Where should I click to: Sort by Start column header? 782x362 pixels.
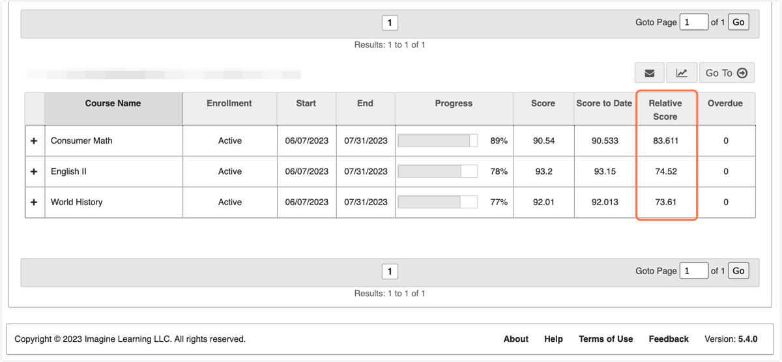point(306,109)
